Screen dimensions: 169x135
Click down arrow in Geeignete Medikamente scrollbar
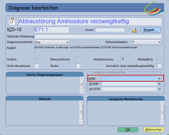(163, 122)
